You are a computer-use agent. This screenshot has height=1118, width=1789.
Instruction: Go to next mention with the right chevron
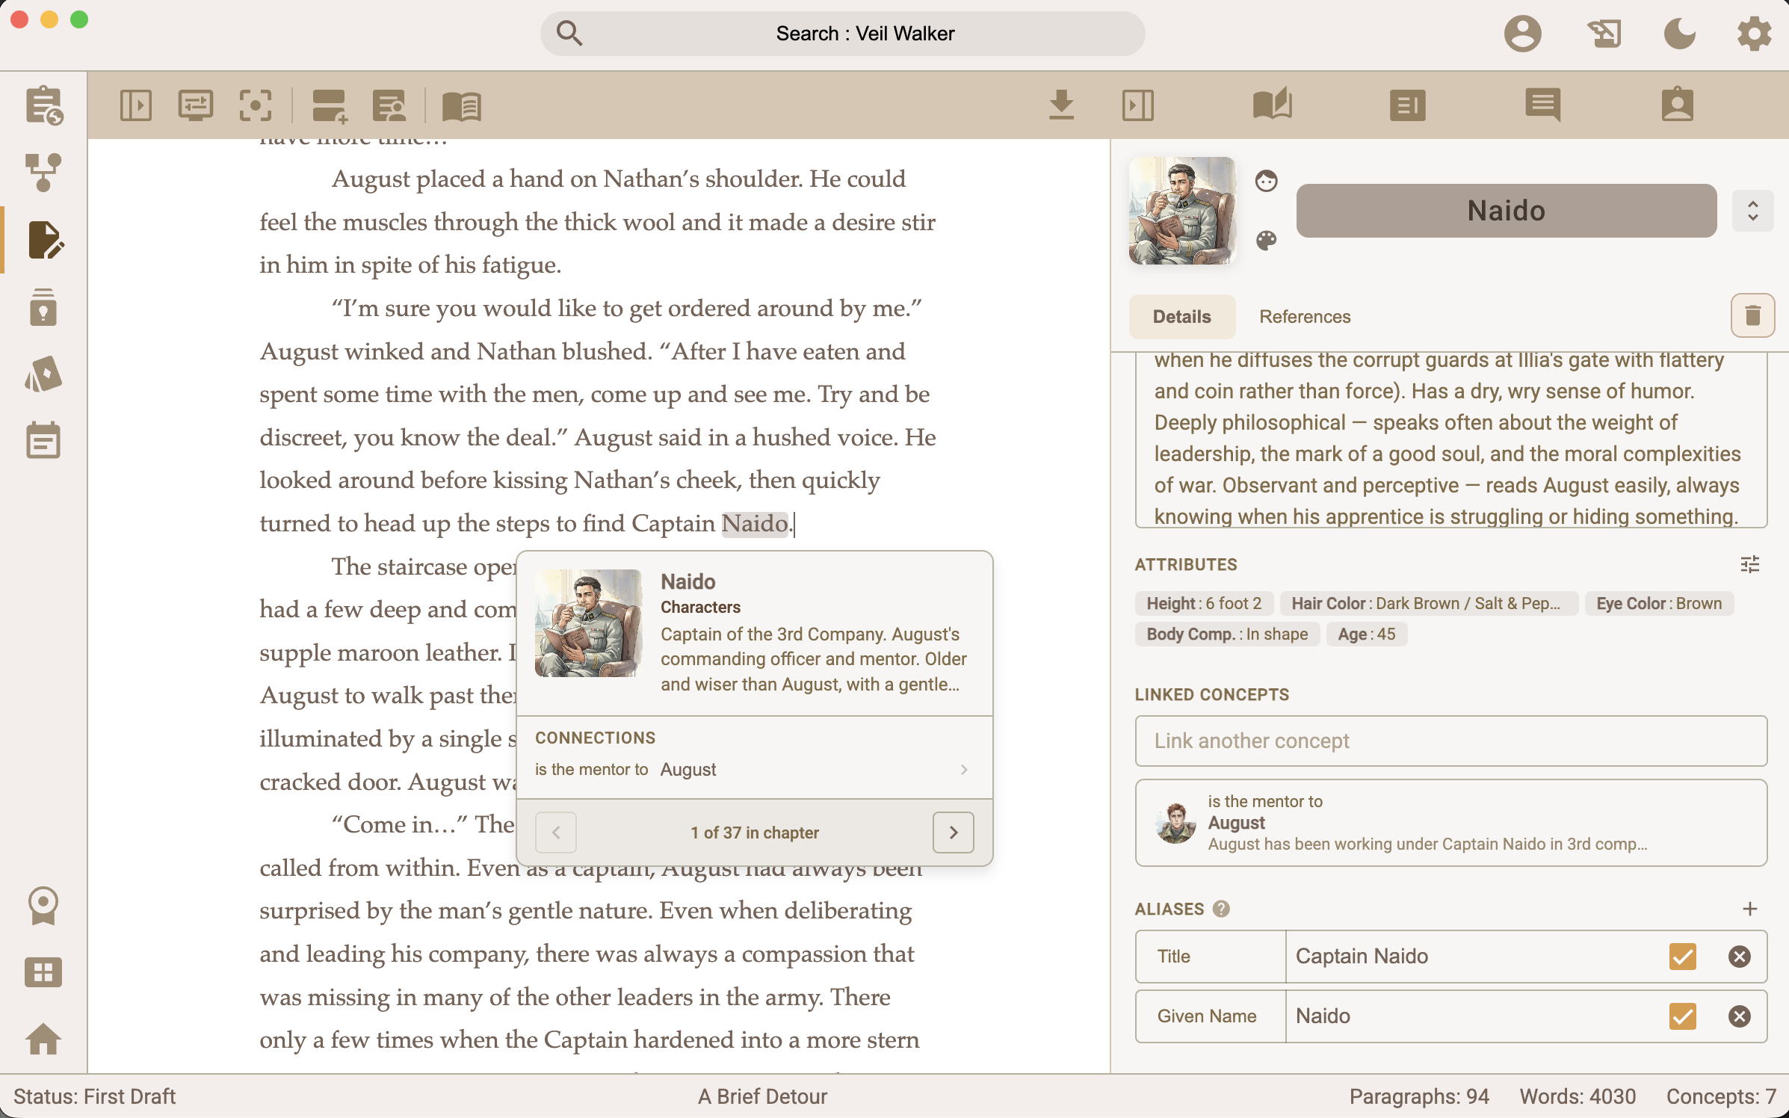pos(953,832)
